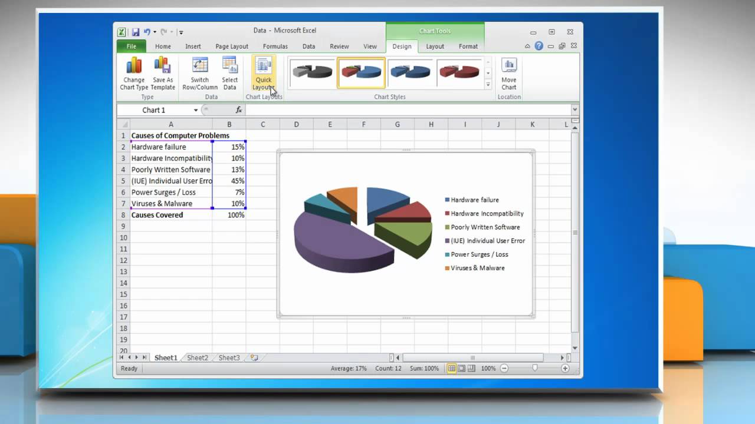
Task: Select cell 'Causes of Computer Problems'
Action: (x=171, y=135)
